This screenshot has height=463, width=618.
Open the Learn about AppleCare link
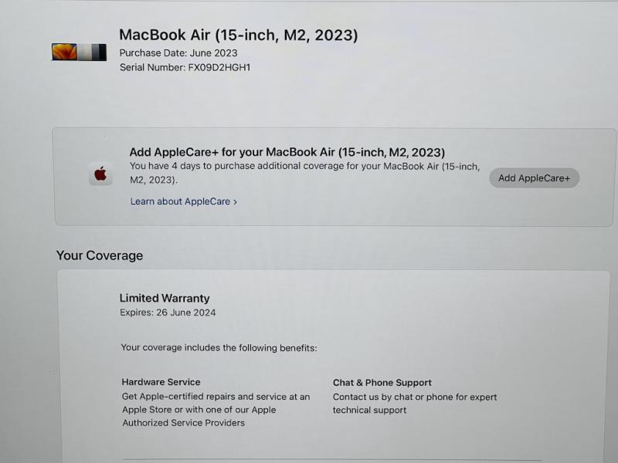(x=184, y=201)
